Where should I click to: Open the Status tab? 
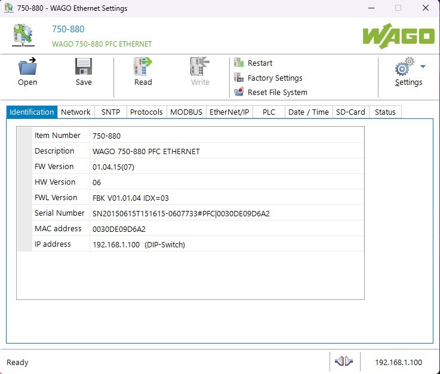[385, 112]
